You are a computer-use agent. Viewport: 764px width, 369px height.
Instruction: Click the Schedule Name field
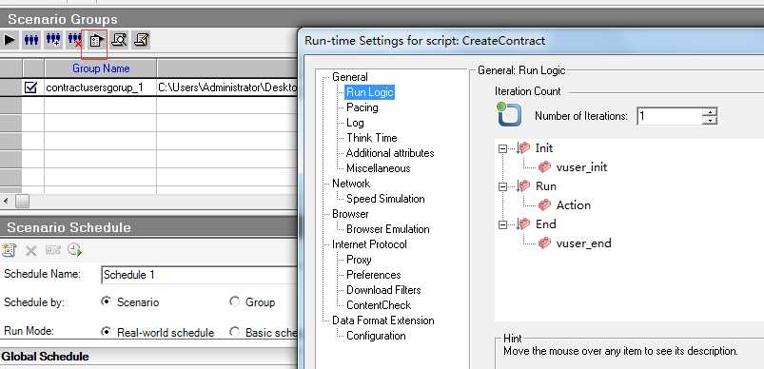pos(199,275)
